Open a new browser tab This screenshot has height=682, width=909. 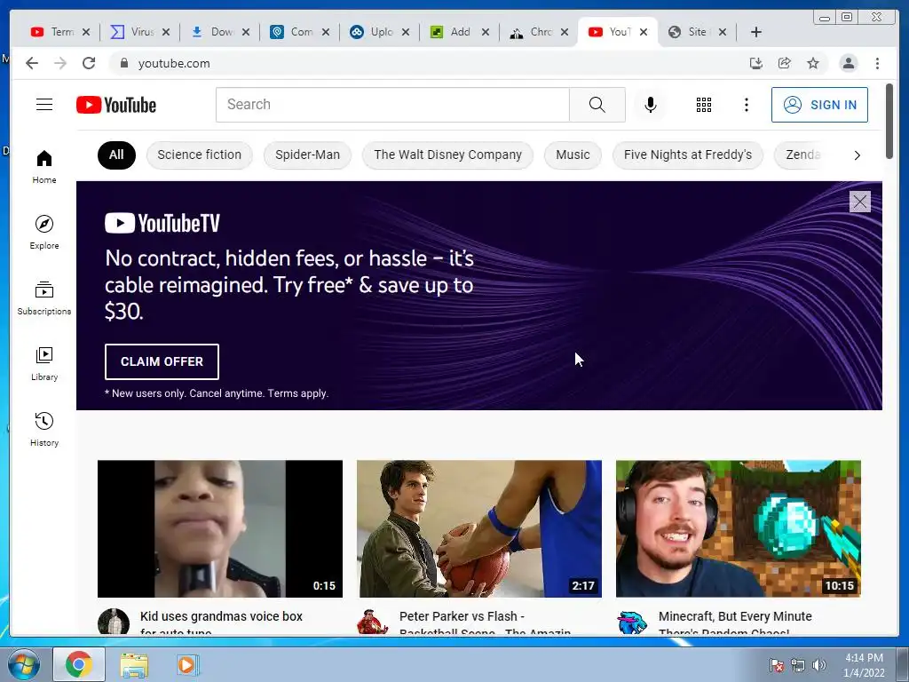pyautogui.click(x=756, y=32)
